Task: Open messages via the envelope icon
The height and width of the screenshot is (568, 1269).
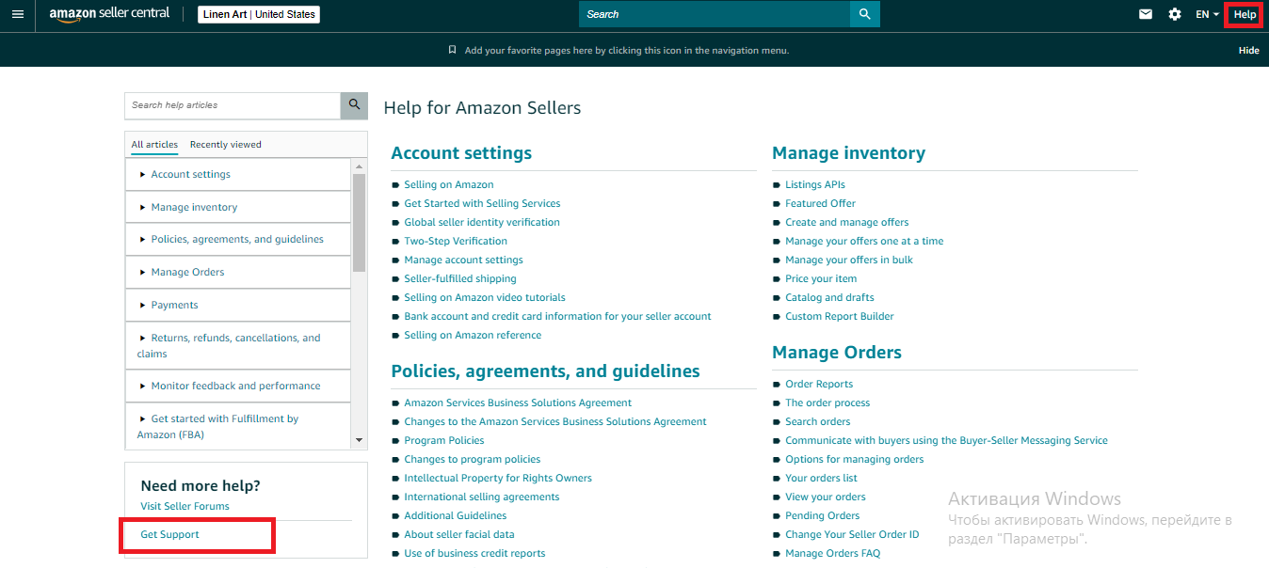Action: coord(1145,14)
